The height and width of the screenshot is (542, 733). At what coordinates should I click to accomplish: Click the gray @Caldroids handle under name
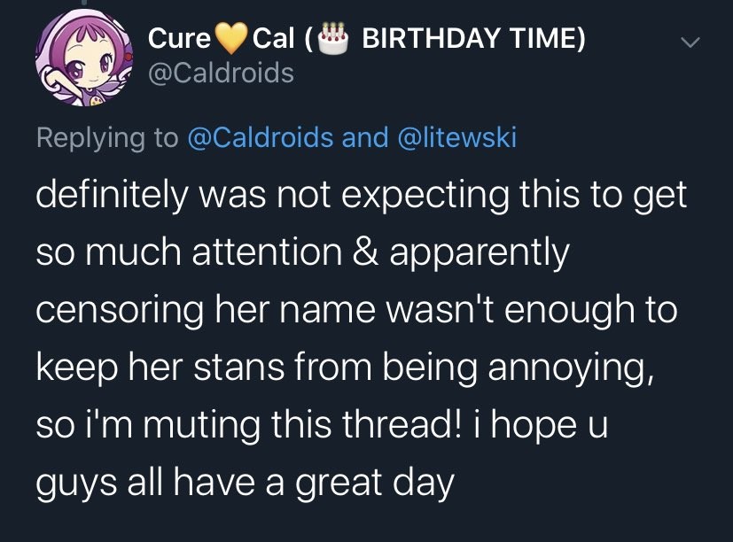tap(221, 73)
